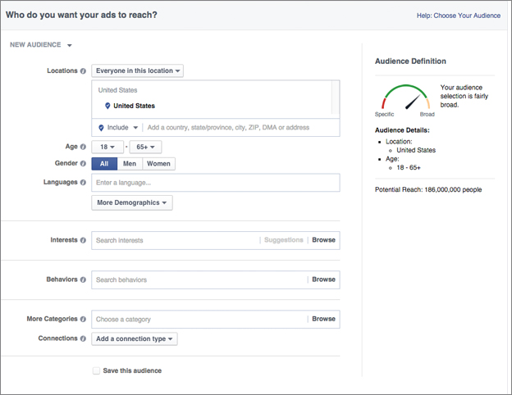This screenshot has height=395, width=512.
Task: Open the New Audience menu
Action: [x=41, y=45]
